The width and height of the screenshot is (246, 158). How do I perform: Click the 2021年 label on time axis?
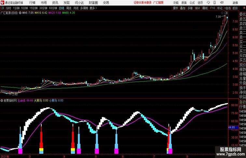pyautogui.click(x=5, y=156)
